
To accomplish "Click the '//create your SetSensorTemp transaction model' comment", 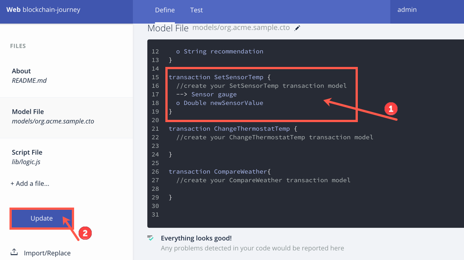I will tap(261, 86).
